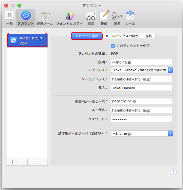Open the 作成 composing pencil icon

[104, 18]
